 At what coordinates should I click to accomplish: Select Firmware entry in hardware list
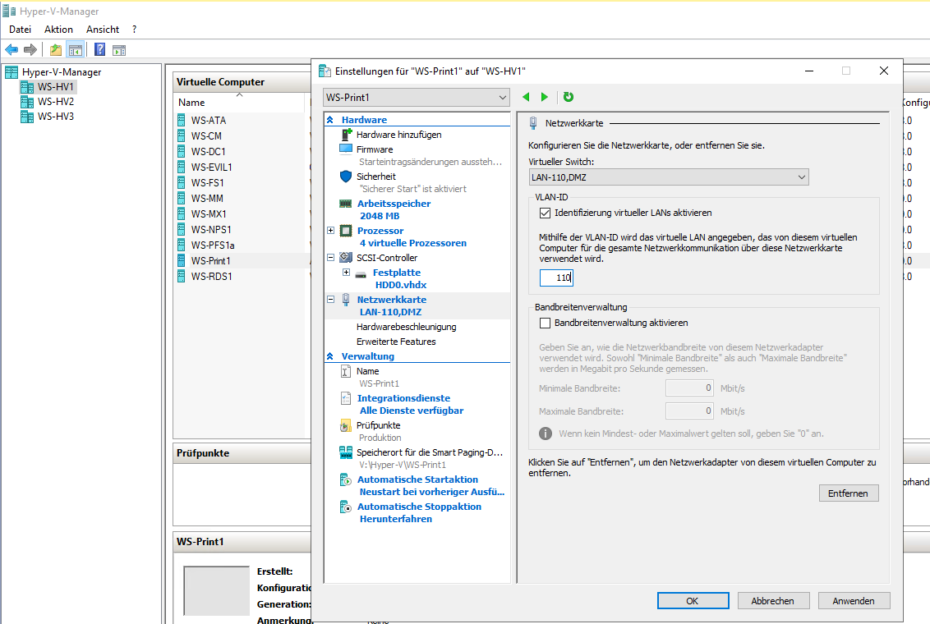pos(375,149)
